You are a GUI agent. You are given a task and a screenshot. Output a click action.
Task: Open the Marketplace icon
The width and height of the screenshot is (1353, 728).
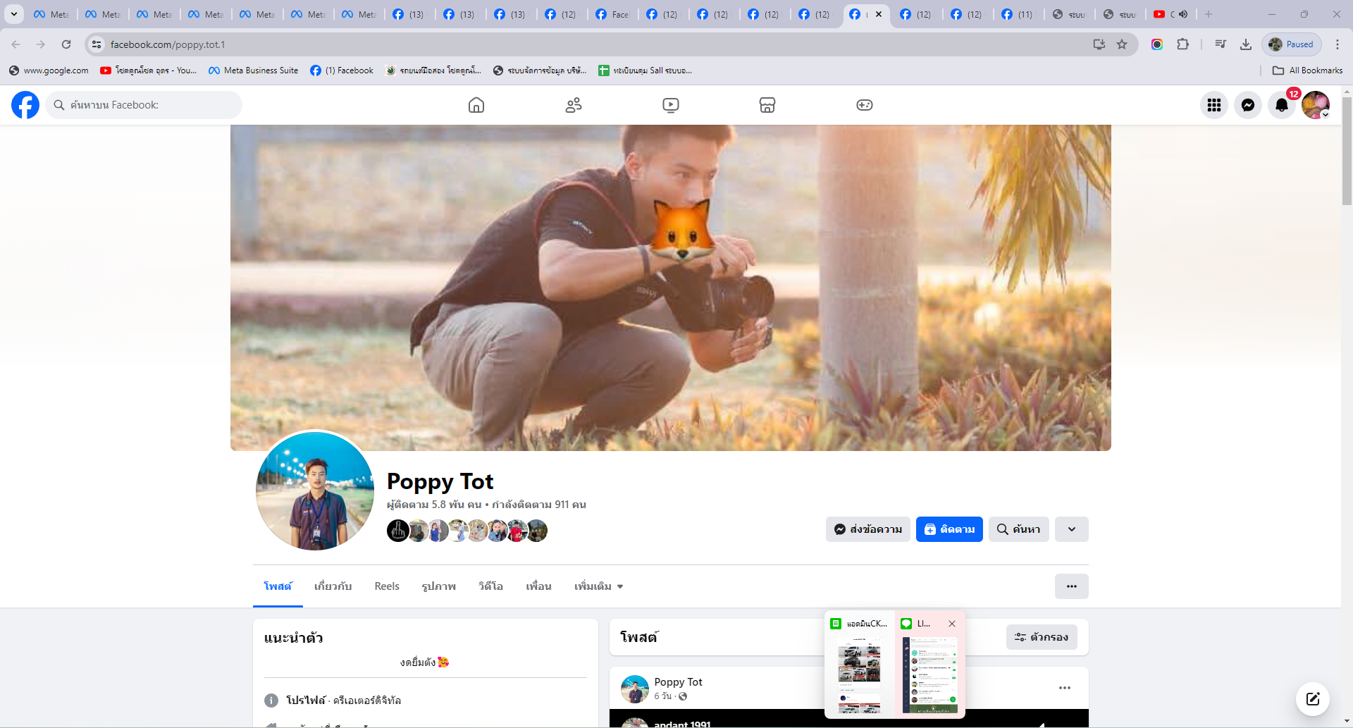click(x=767, y=105)
